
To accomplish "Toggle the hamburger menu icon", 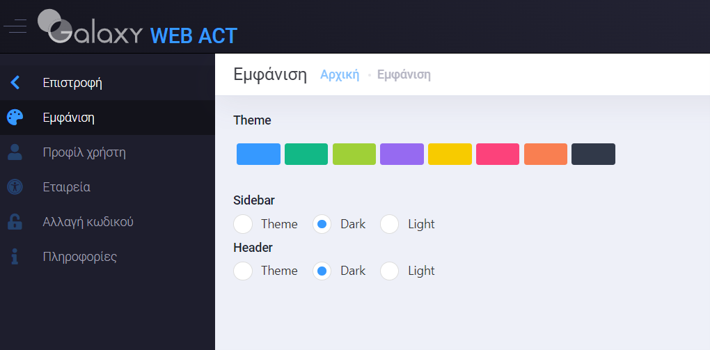I will point(15,26).
